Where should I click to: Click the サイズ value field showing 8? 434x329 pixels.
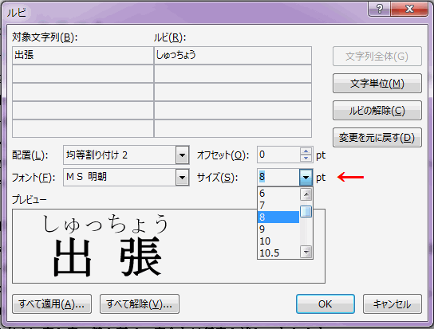(x=278, y=177)
